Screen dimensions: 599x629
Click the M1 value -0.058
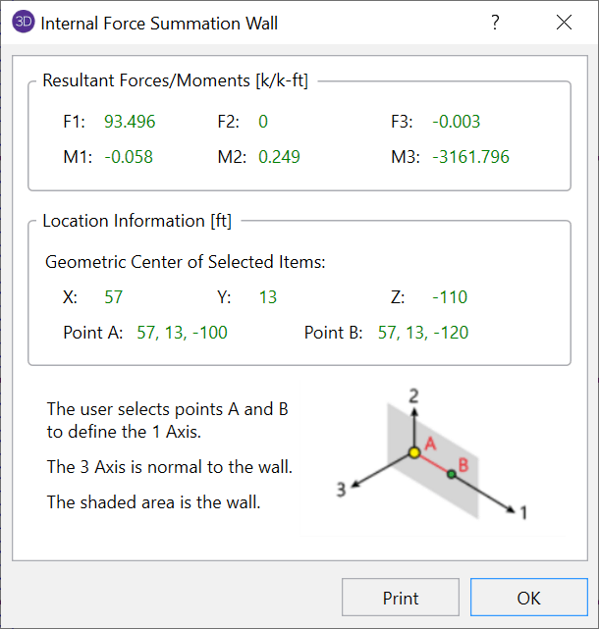point(129,156)
